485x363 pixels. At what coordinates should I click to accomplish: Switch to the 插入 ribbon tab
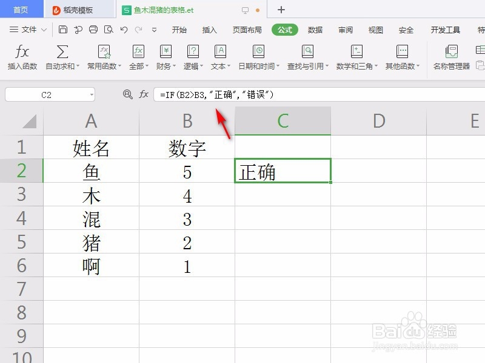click(x=209, y=30)
